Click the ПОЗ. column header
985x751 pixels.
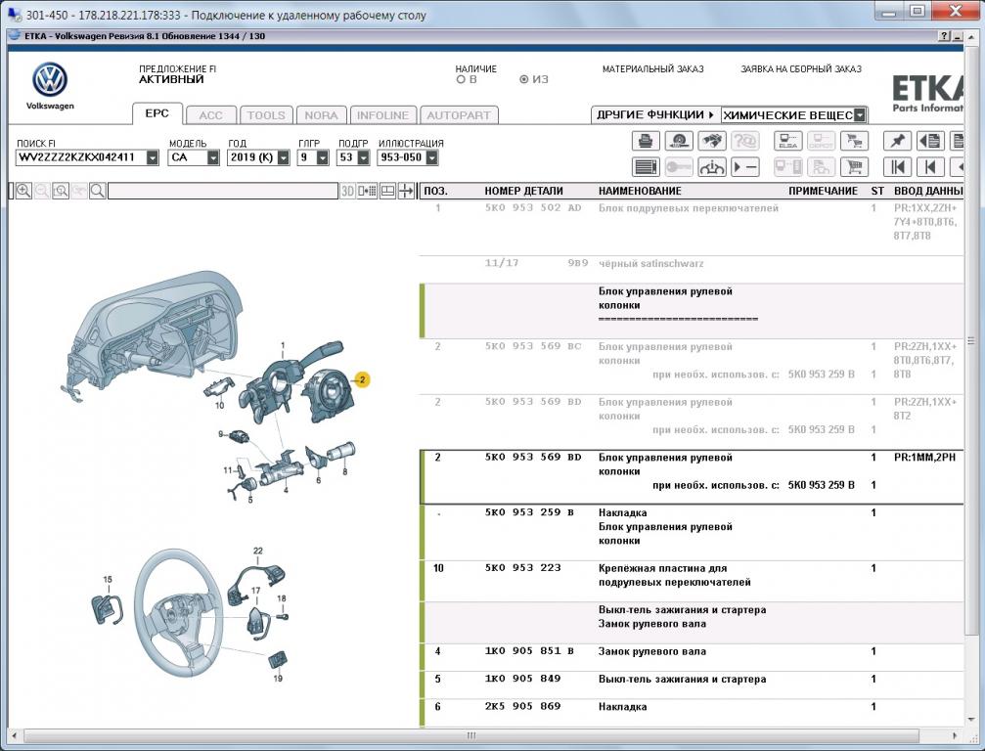tap(436, 191)
